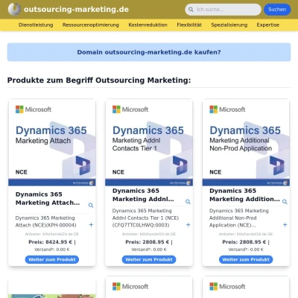Click the 'Dynamics 365 Marketing Addnl...' title
This screenshot has height=298, width=298.
[143, 195]
